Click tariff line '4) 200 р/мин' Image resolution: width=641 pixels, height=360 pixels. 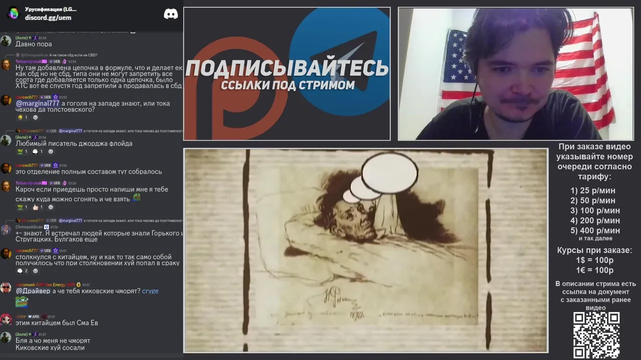(x=595, y=220)
